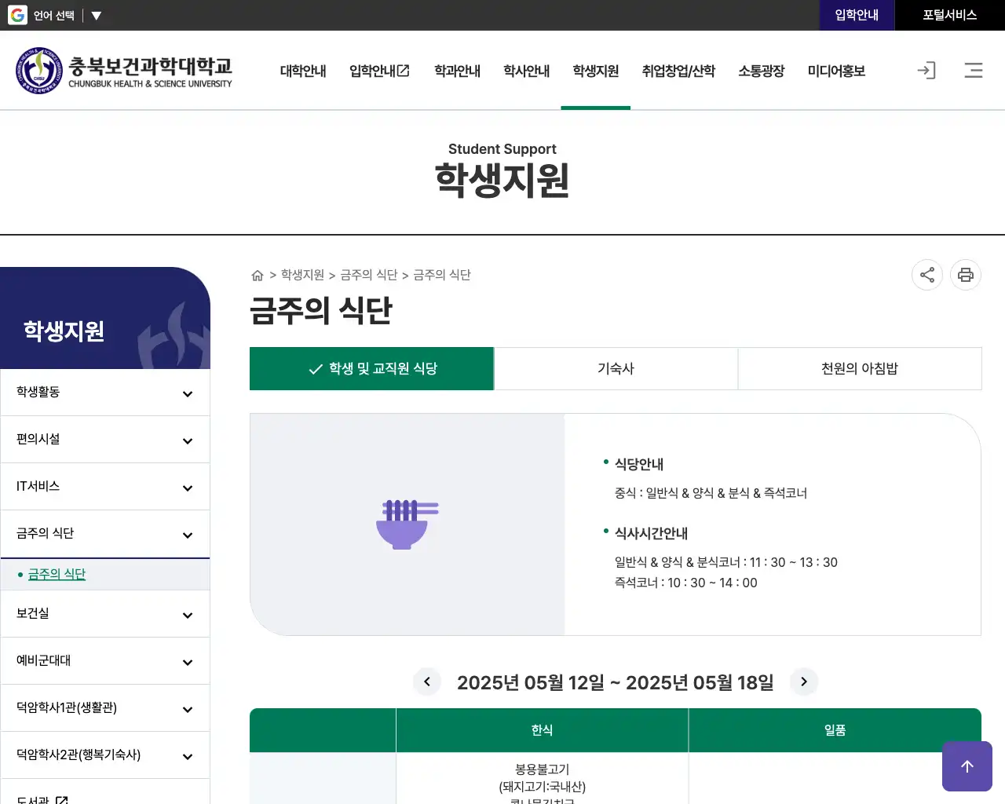Open the 학과안내 main menu
Viewport: 1005px width, 804px height.
pyautogui.click(x=457, y=71)
